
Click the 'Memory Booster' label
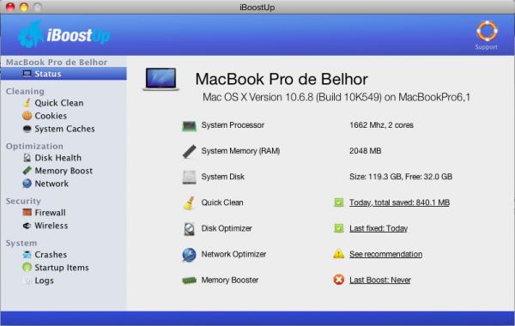click(229, 280)
